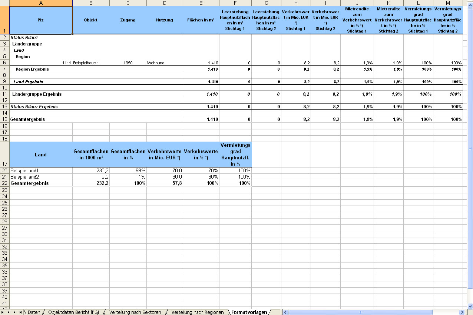The height and width of the screenshot is (315, 473).
Task: Jump to first sheet tab arrow
Action: 3,312
